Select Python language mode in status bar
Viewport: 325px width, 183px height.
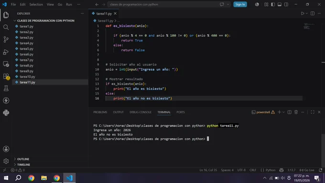pyautogui.click(x=271, y=170)
